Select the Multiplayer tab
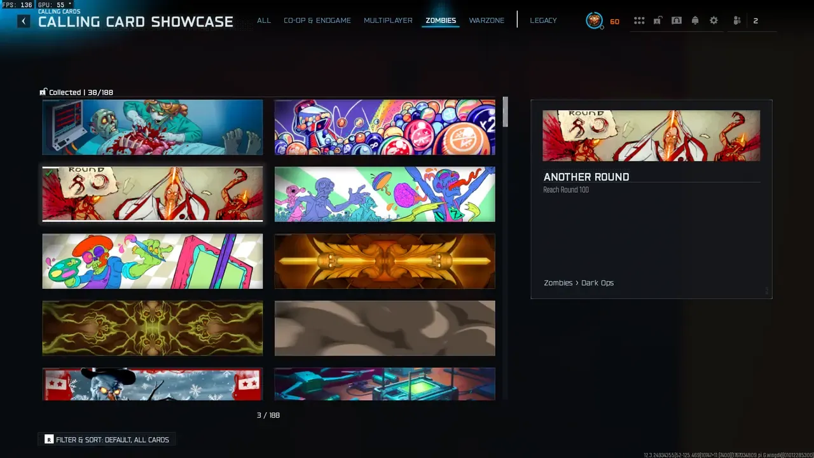The height and width of the screenshot is (458, 814). 388,20
